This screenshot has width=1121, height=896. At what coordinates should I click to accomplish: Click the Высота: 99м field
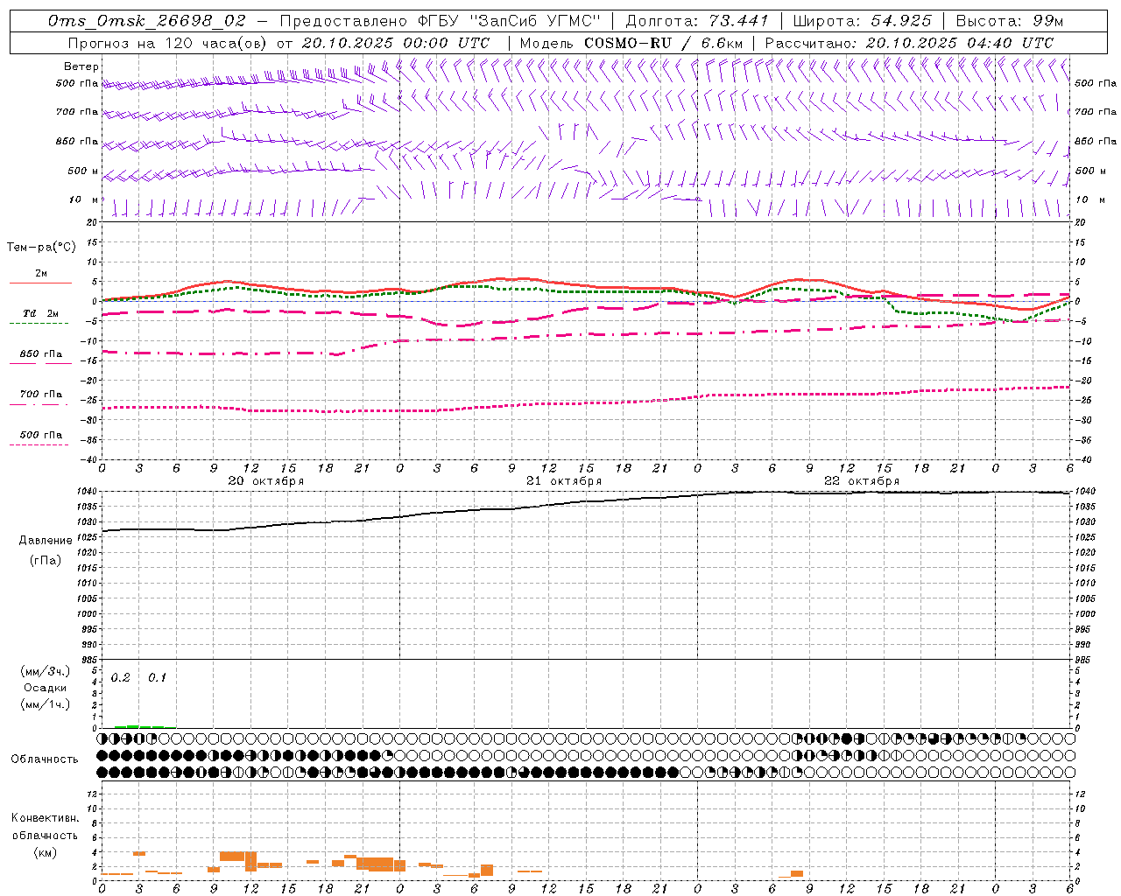point(1010,21)
